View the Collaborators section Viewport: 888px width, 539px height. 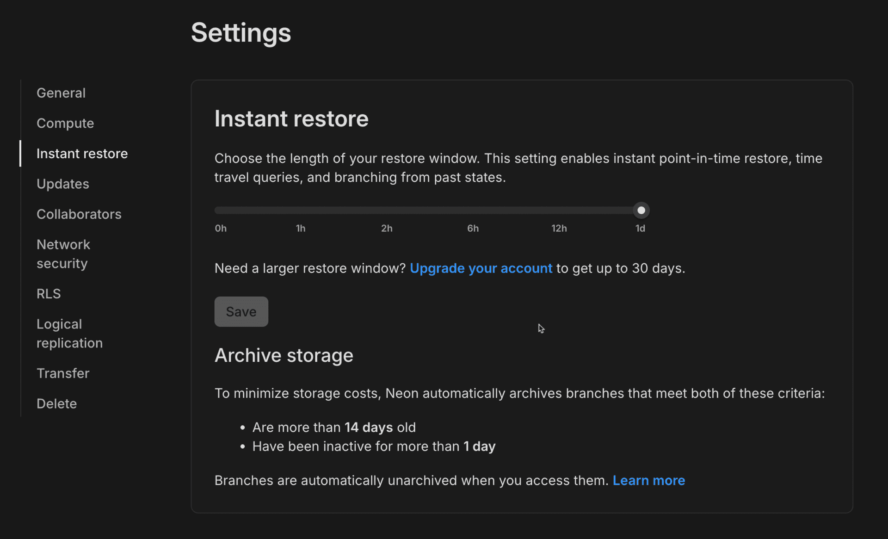tap(79, 214)
